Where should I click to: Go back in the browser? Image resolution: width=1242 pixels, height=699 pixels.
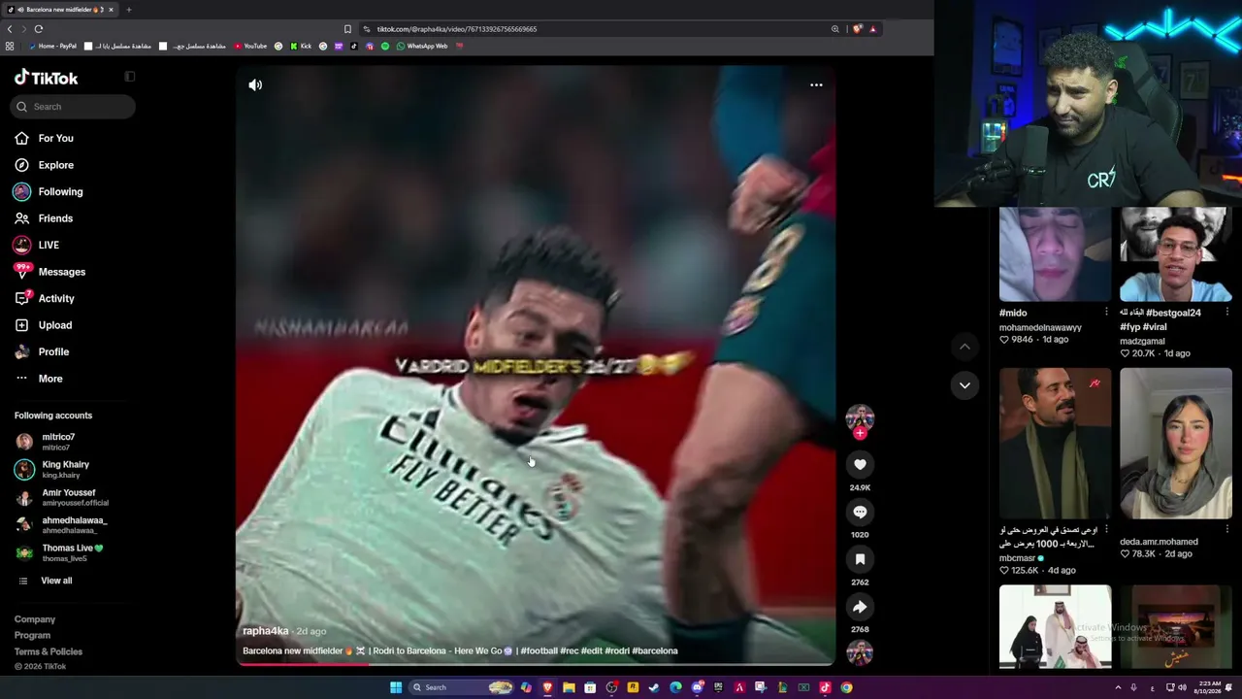[x=10, y=29]
